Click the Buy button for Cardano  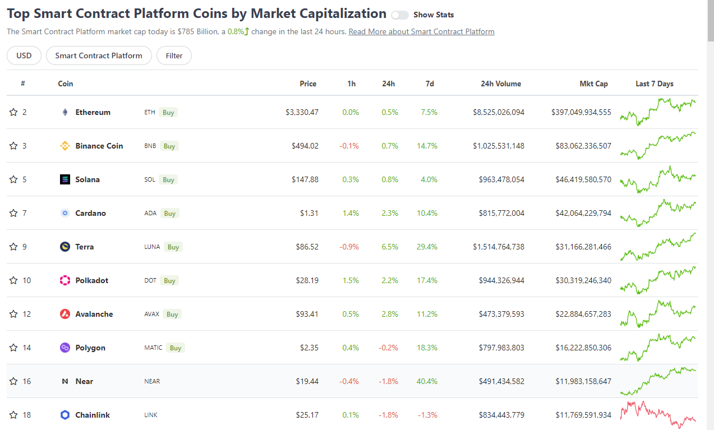[169, 213]
